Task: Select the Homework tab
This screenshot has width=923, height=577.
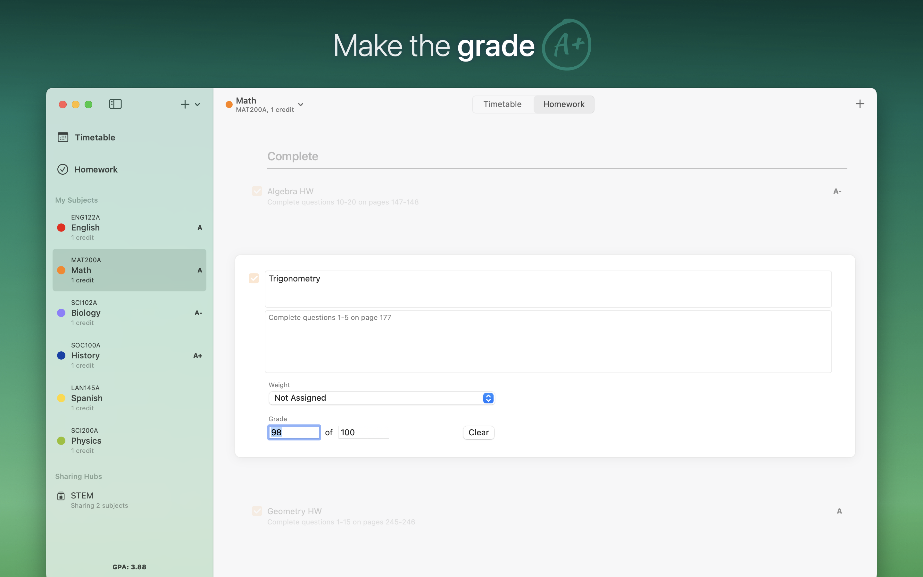Action: coord(564,104)
